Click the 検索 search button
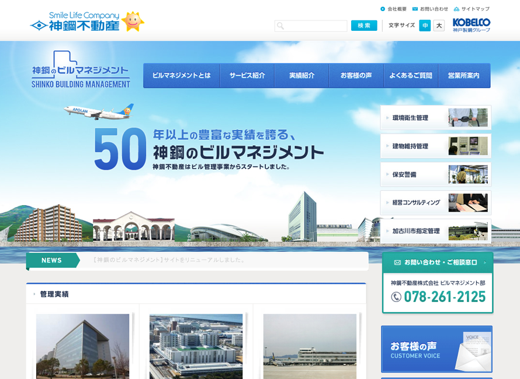This screenshot has height=379, width=520. pyautogui.click(x=364, y=26)
